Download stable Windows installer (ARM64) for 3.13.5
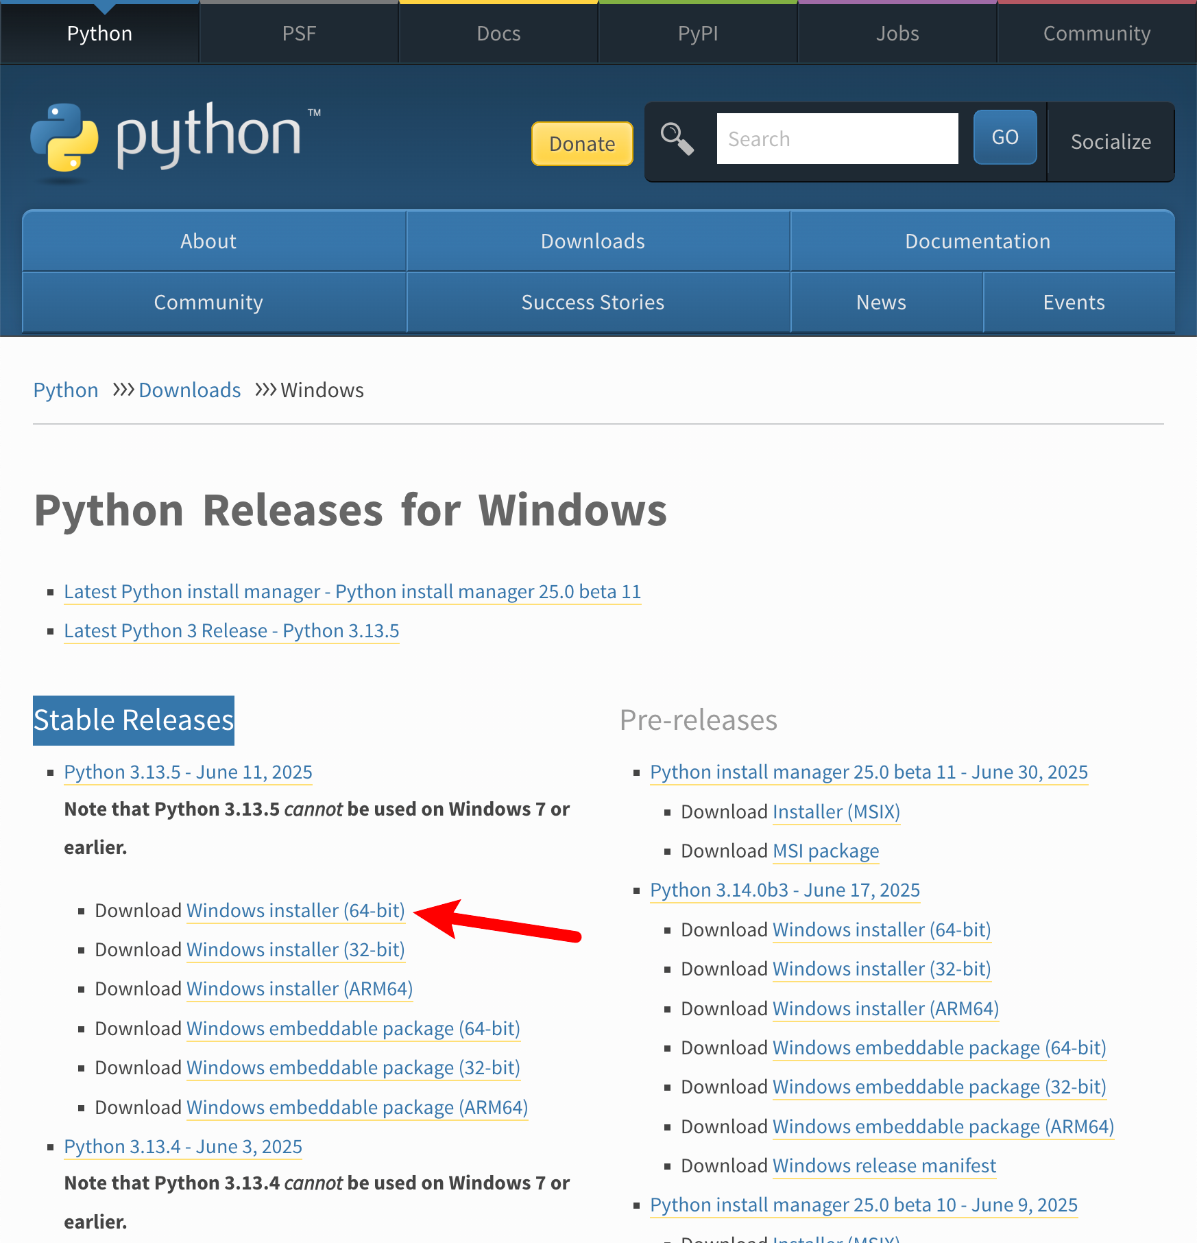This screenshot has width=1197, height=1243. pos(300,989)
